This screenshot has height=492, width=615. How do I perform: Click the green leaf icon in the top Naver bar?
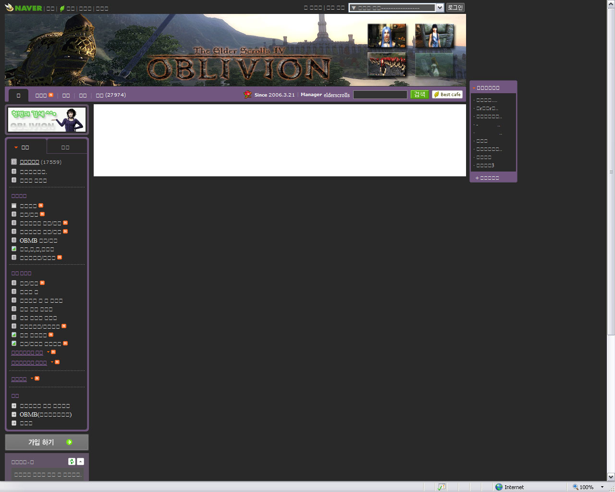(x=62, y=8)
